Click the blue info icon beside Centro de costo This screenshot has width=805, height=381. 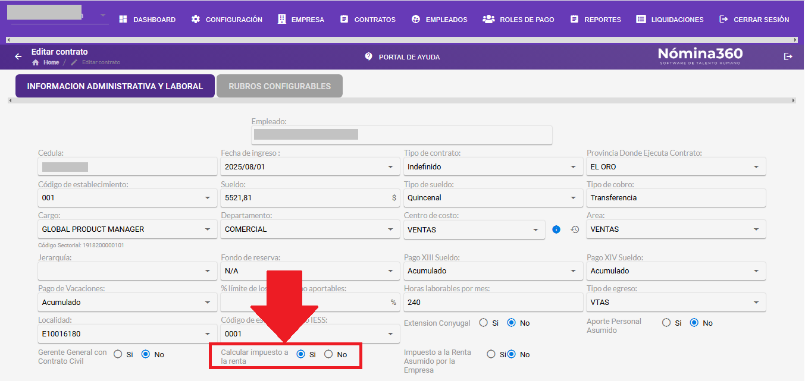556,229
